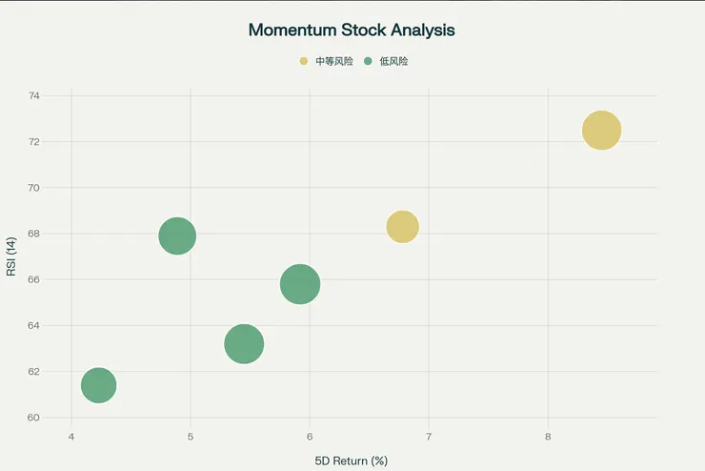Toggle the 低风险 legend label

click(x=393, y=61)
